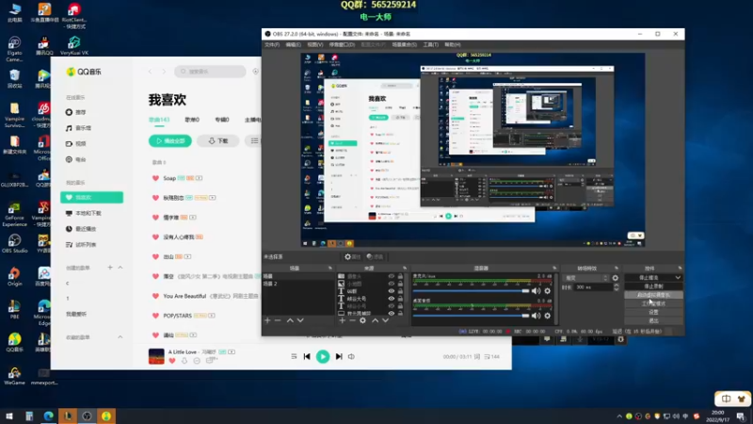Expand the 停止推流 dropdown arrow

pos(678,278)
